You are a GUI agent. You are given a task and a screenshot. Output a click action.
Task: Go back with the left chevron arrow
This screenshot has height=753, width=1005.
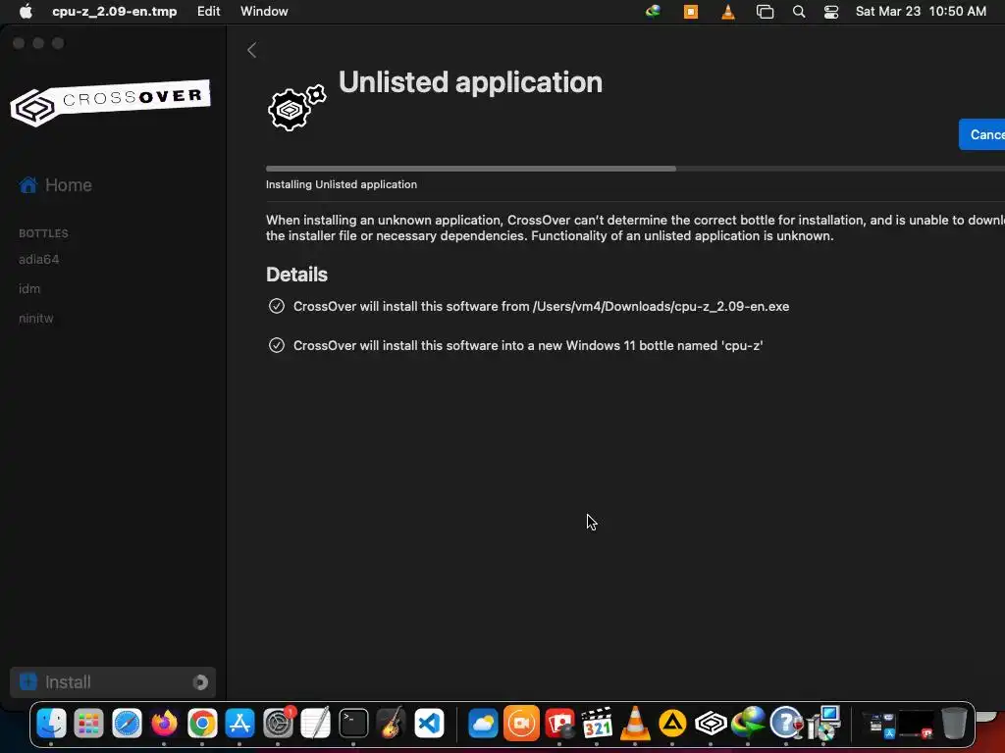coord(252,50)
